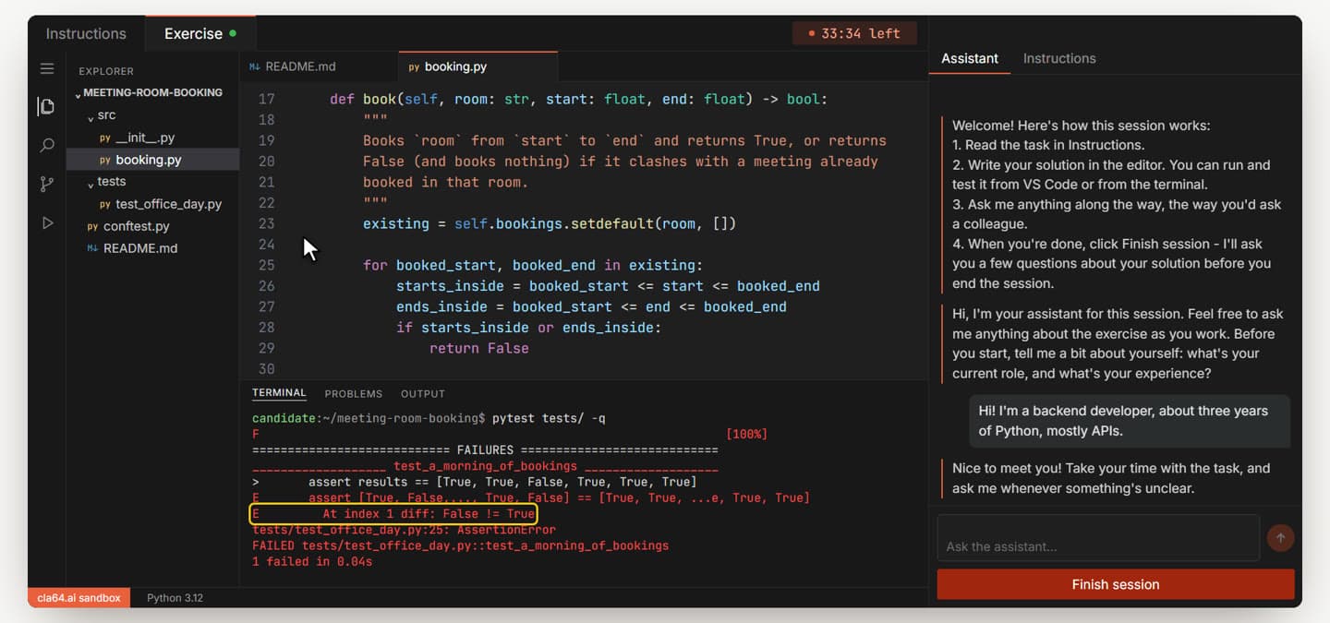This screenshot has height=623, width=1330.
Task: Click the Ask the assistant input field
Action: [1098, 538]
